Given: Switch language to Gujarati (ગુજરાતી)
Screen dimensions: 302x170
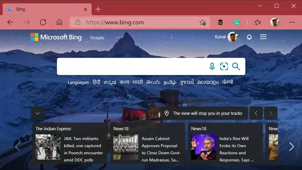Looking at the screenshot, I should pos(187,82).
